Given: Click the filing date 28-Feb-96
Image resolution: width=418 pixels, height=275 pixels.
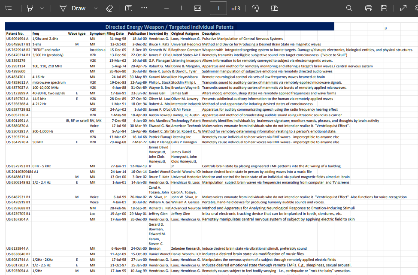Looking at the screenshot, I should [118, 208].
